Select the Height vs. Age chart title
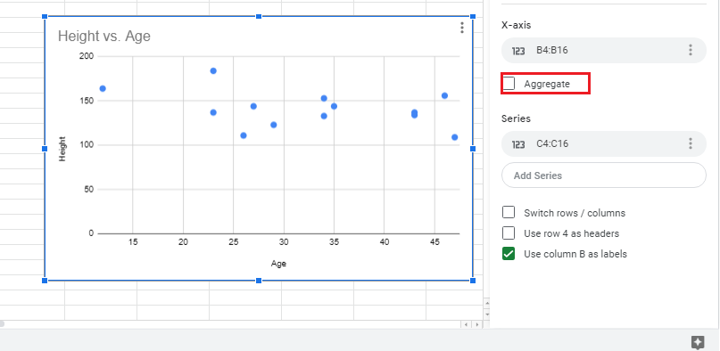This screenshot has width=720, height=351. pos(104,37)
